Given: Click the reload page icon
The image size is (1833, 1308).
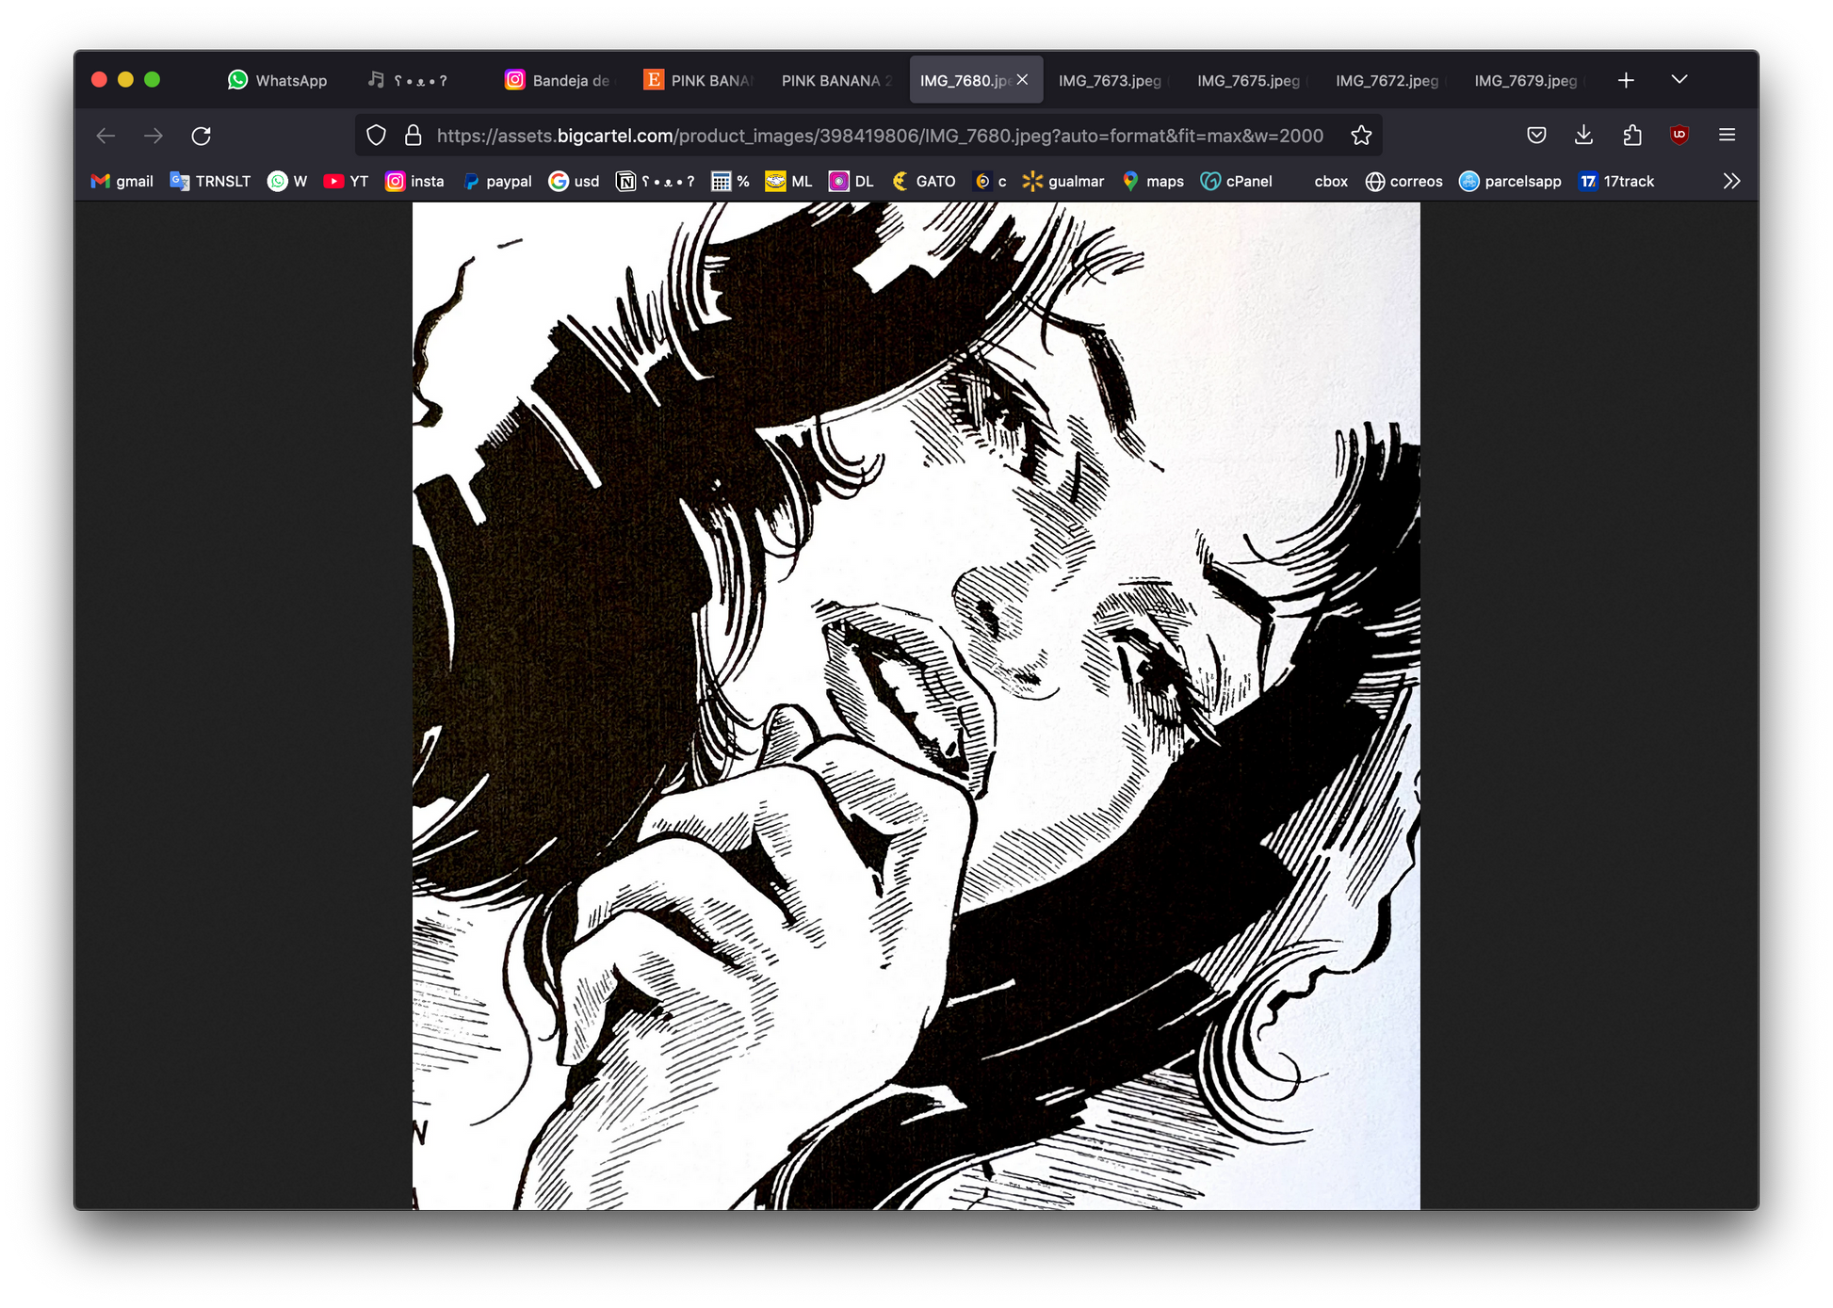Looking at the screenshot, I should 201,136.
